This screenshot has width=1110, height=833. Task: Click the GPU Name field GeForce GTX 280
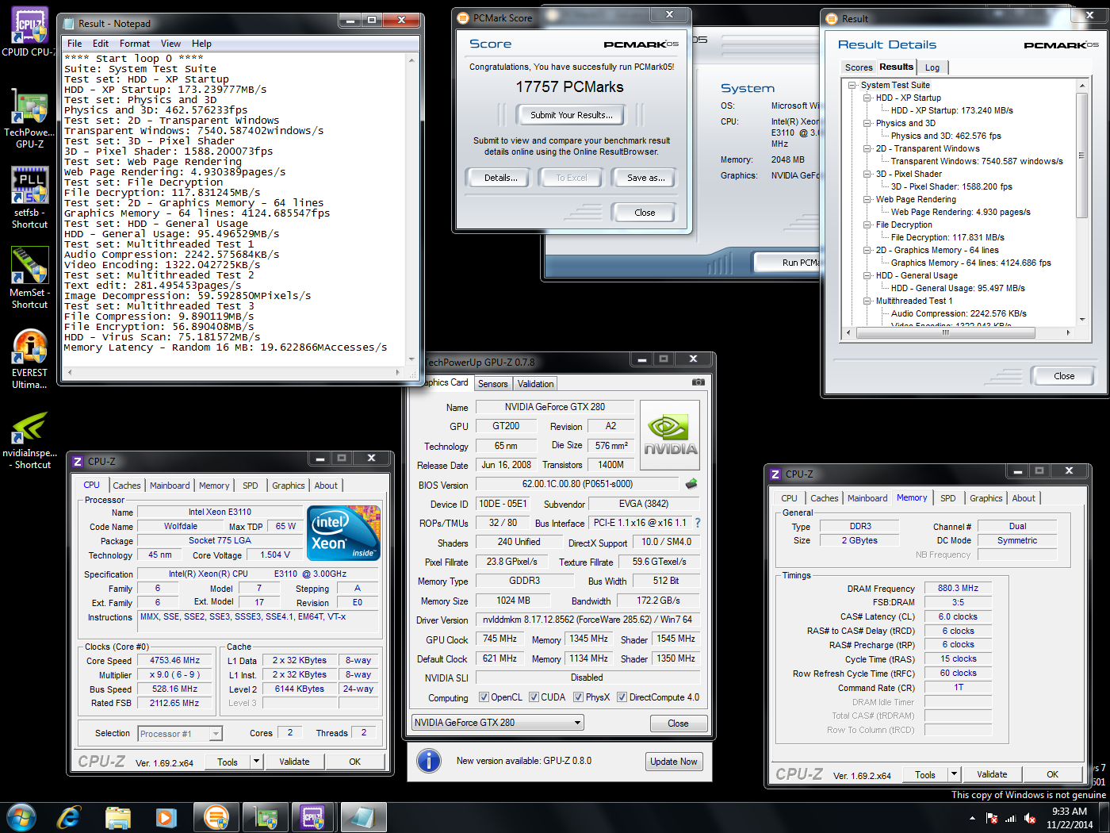coord(555,407)
